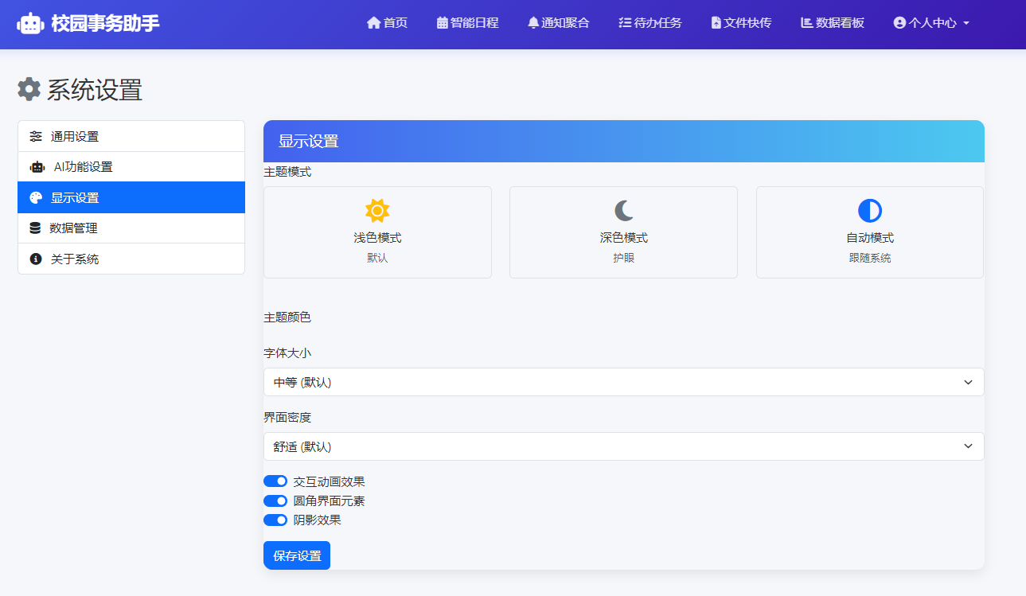
Task: Click the chart icon for 数据看板
Action: [805, 22]
